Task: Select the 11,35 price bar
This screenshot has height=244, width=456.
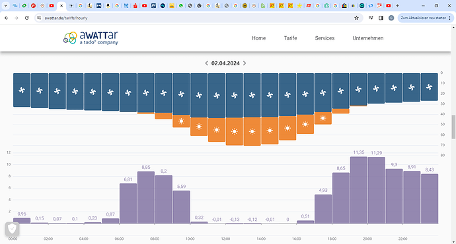Action: [359, 190]
